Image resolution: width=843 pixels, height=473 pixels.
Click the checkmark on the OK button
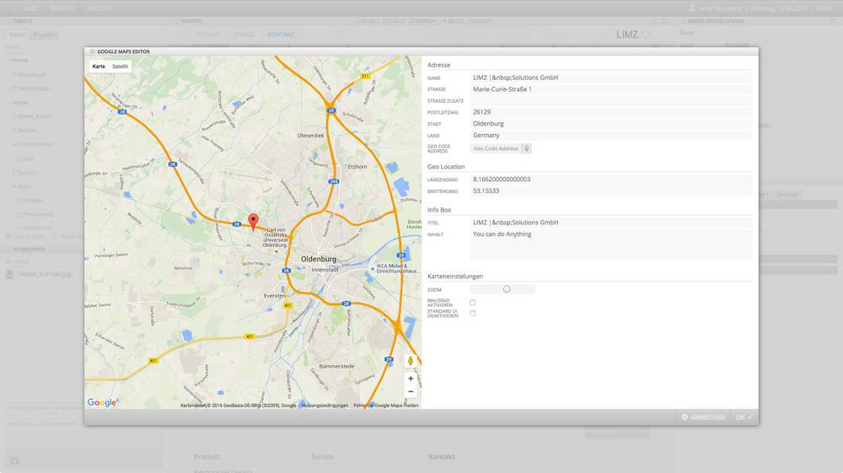(x=750, y=417)
